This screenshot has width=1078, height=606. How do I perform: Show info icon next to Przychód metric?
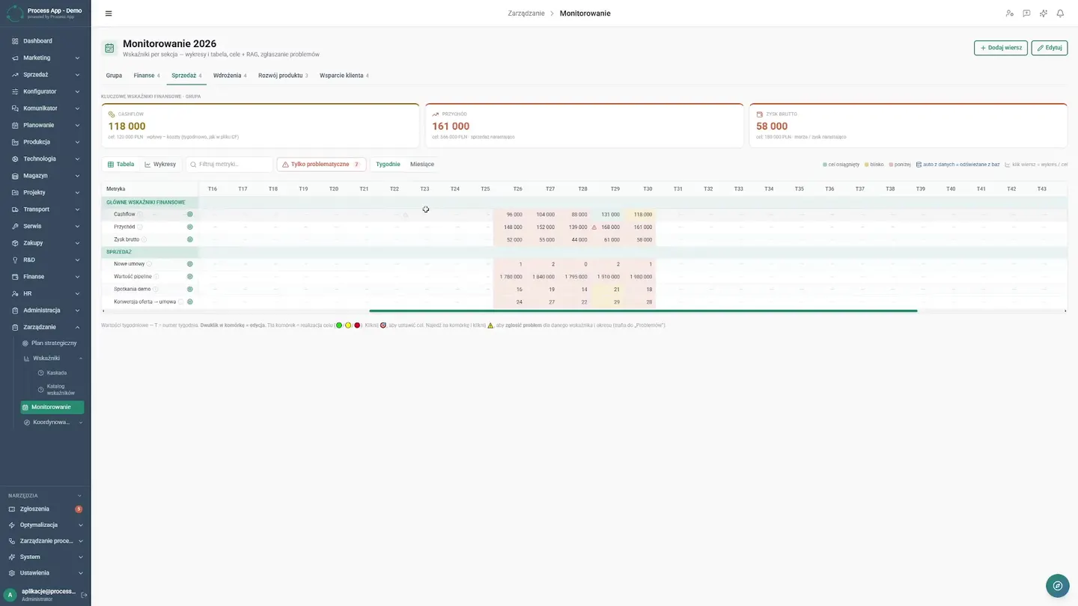(x=140, y=227)
